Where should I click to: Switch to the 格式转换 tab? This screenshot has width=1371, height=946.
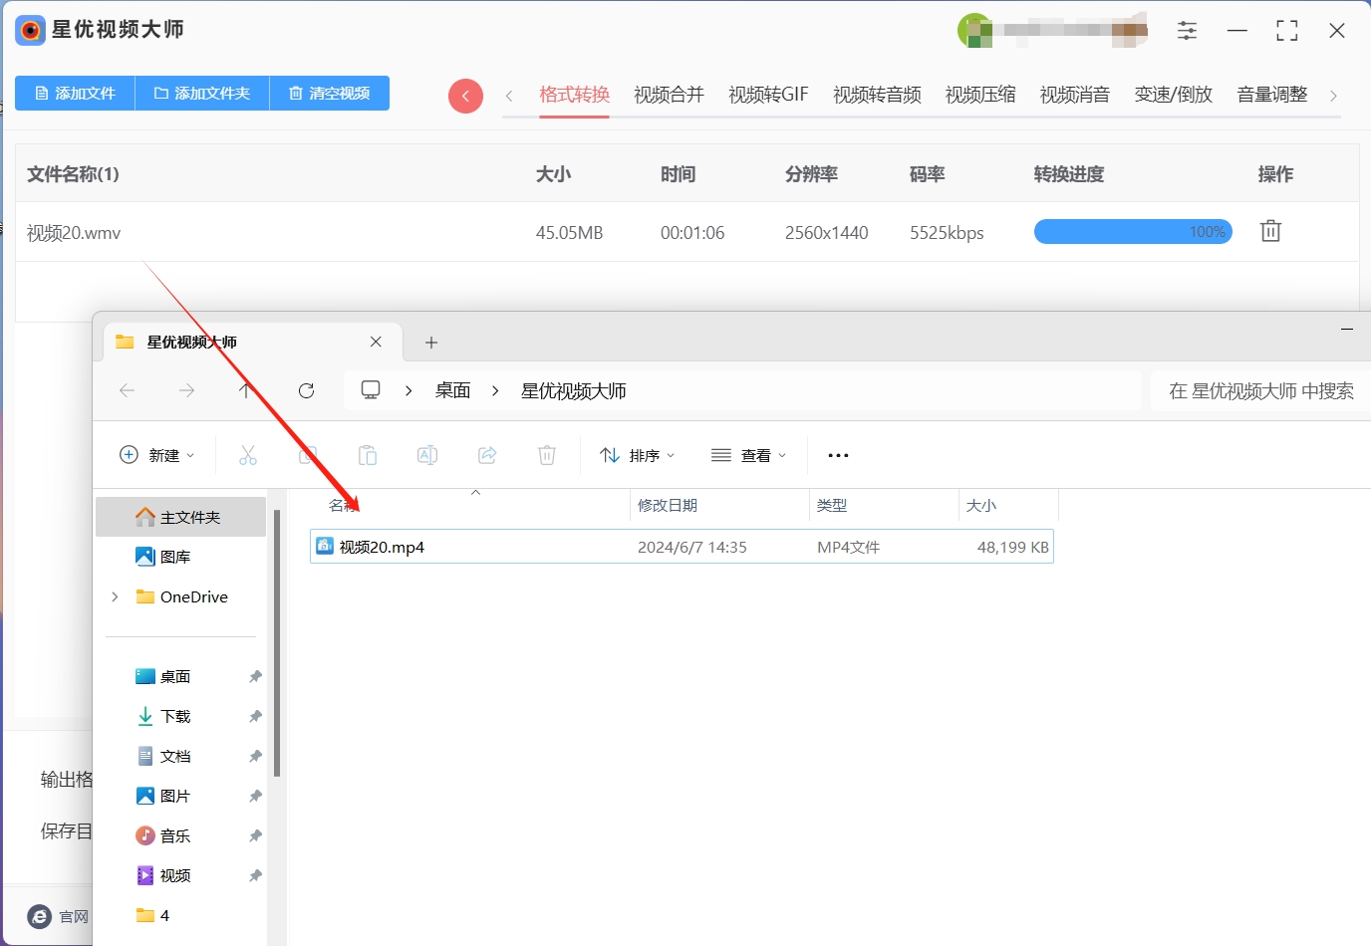click(574, 95)
